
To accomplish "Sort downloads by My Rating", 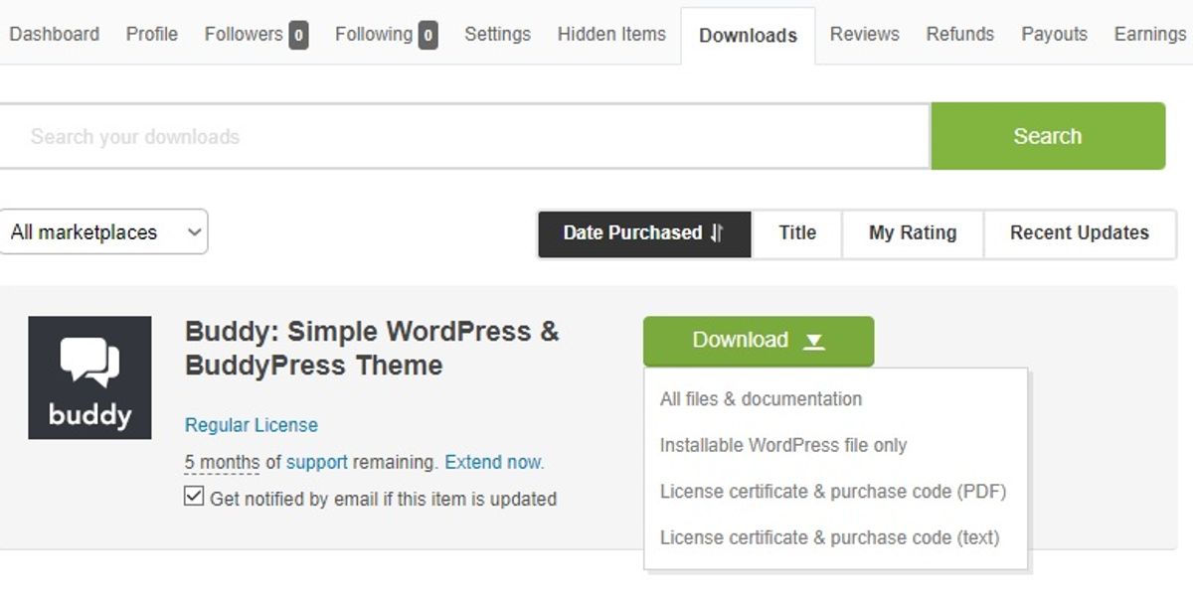I will point(913,233).
